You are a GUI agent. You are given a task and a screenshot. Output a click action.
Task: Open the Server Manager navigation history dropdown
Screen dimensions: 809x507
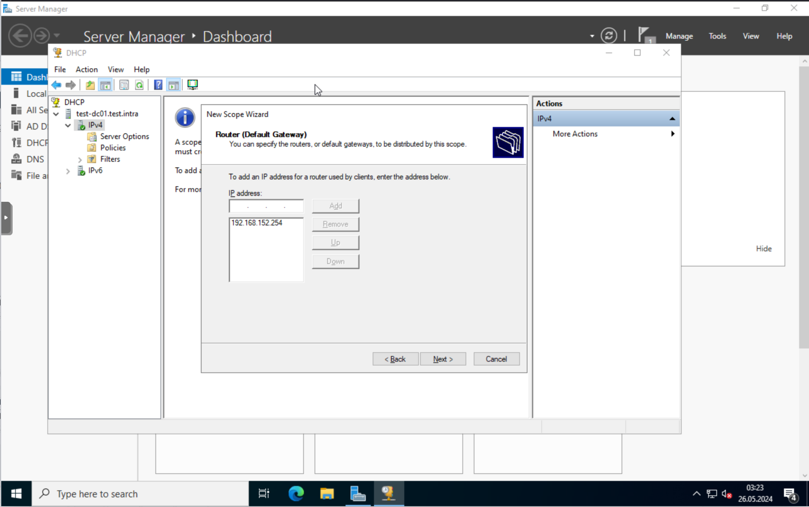(x=57, y=36)
